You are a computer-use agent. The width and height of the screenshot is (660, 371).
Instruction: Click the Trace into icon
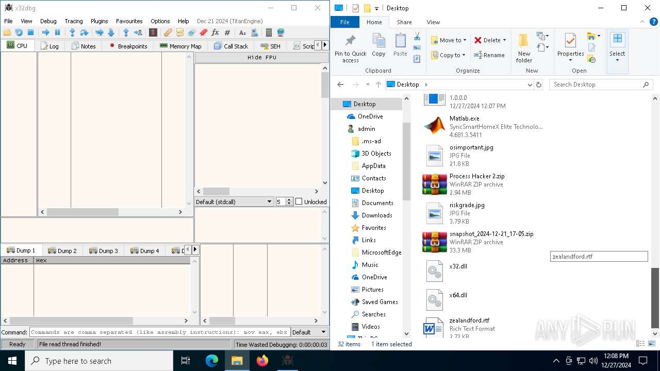point(99,32)
